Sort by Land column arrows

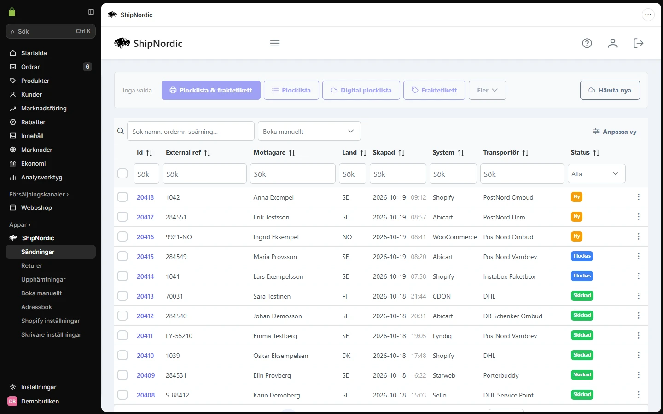(363, 153)
